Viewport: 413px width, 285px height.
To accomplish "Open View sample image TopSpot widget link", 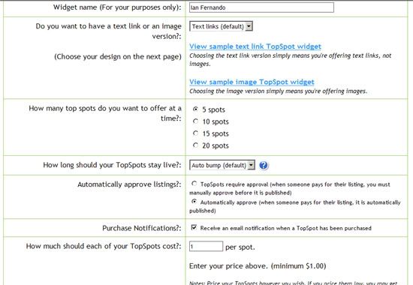I will click(x=252, y=82).
